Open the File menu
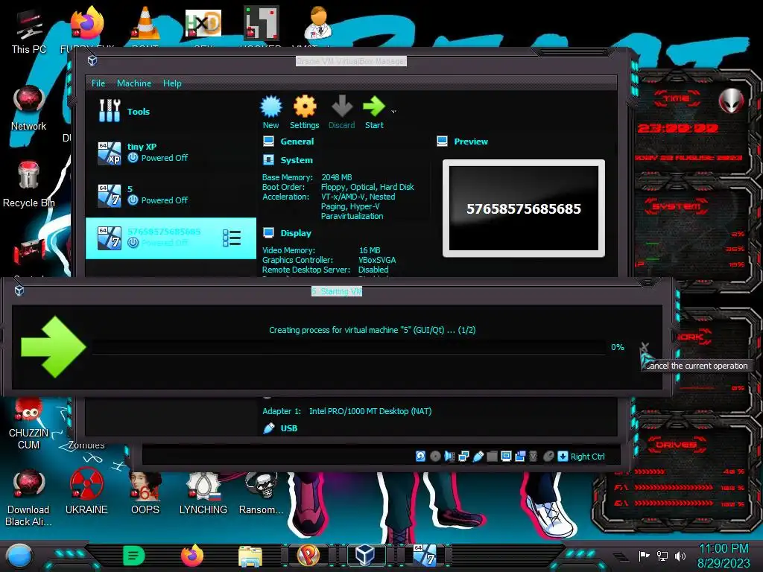The height and width of the screenshot is (572, 763). tap(98, 83)
